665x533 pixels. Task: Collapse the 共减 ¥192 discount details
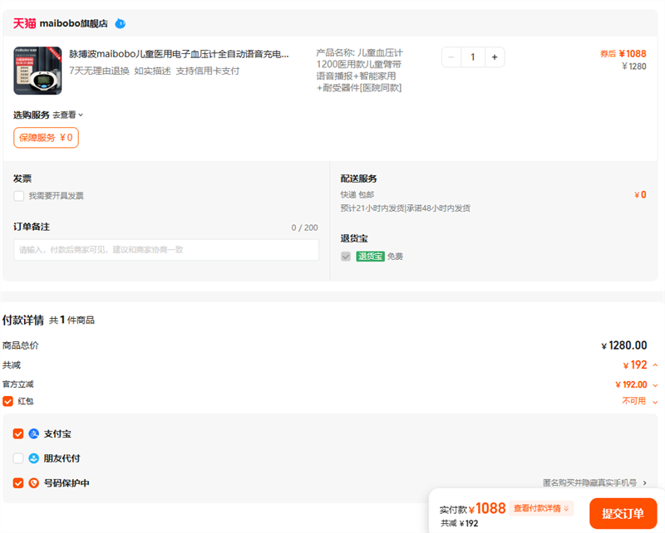pos(655,365)
